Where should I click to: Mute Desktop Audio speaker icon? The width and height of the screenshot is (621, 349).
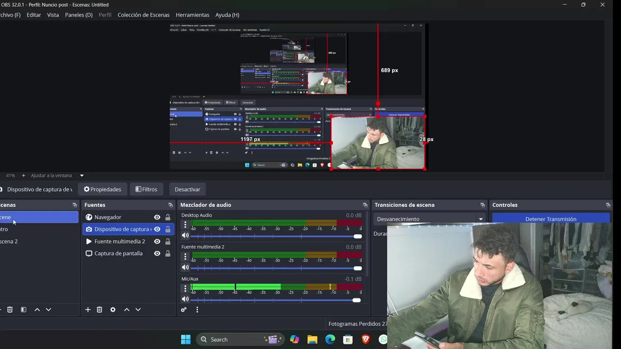185,236
